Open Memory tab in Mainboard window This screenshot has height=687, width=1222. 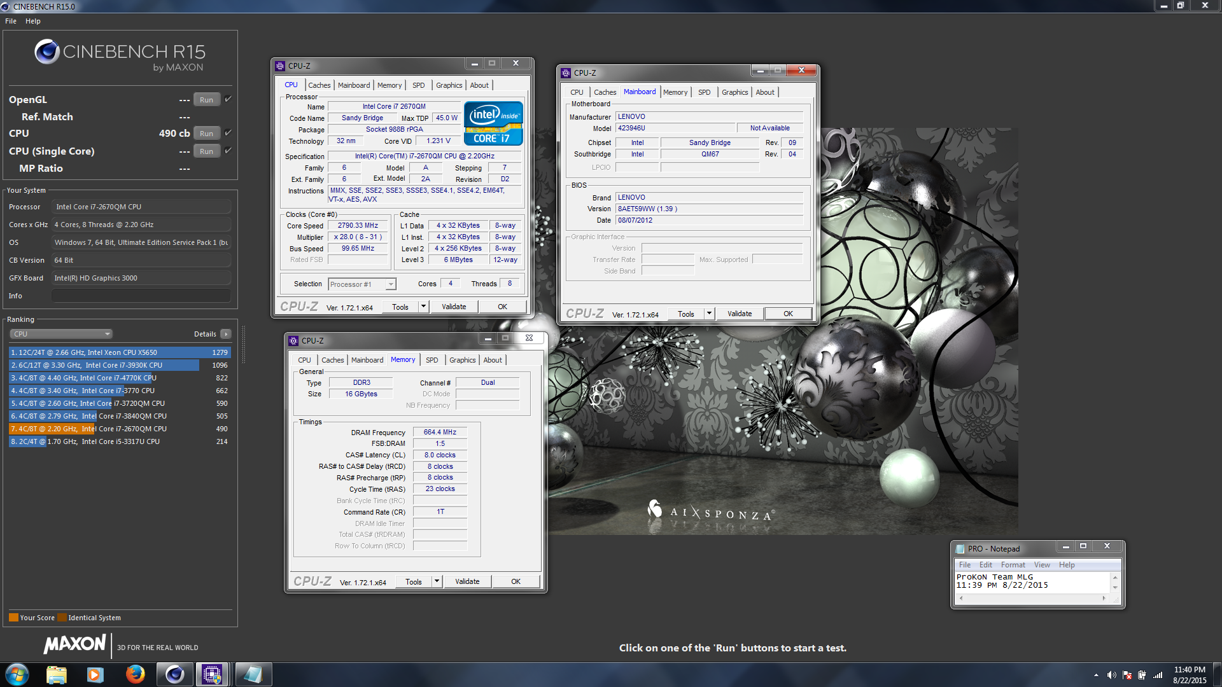(675, 92)
